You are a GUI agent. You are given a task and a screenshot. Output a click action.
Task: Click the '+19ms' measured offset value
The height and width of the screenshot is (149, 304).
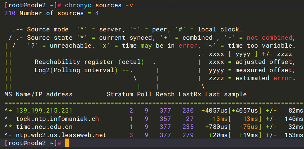tap(249, 135)
